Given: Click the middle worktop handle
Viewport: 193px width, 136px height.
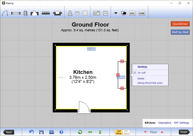Looking at the screenshot, I should pos(118,75).
